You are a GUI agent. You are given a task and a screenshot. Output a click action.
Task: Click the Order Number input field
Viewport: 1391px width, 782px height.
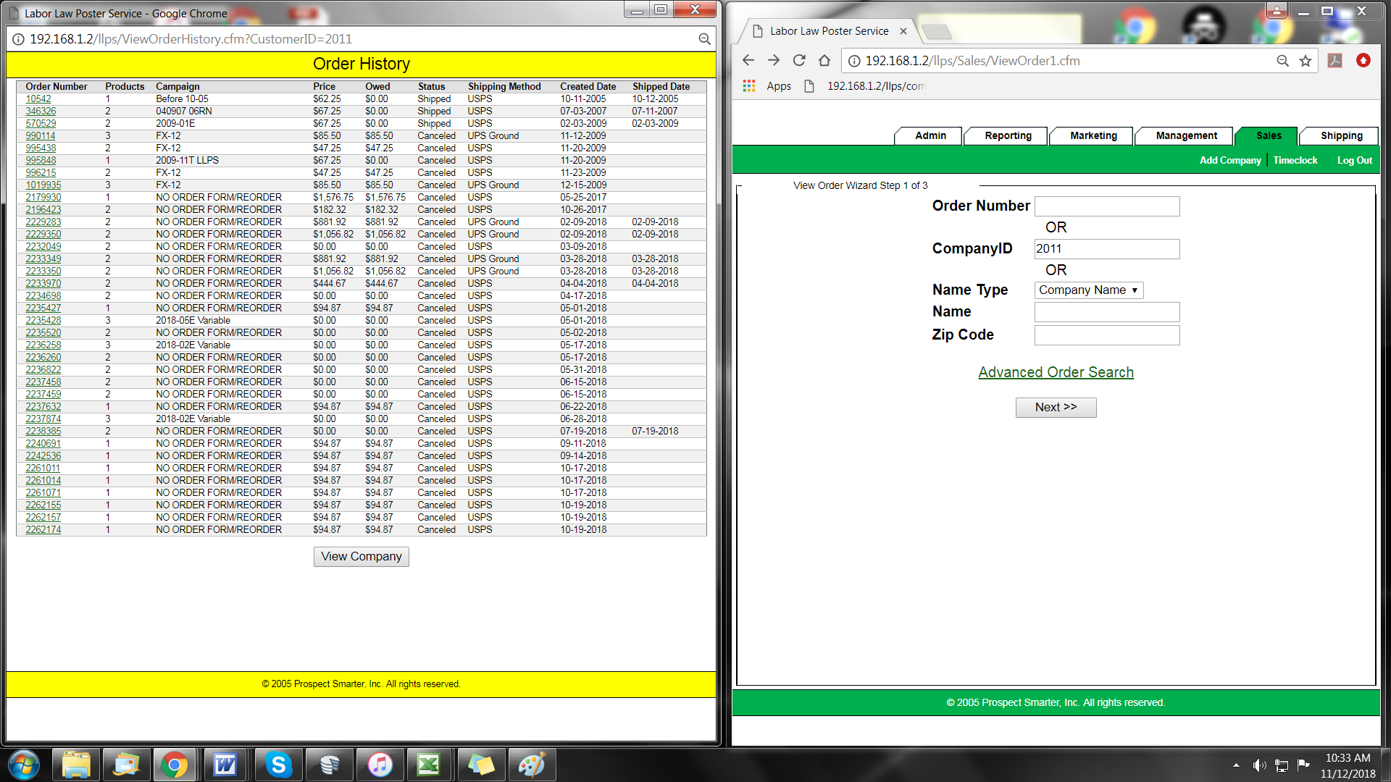click(x=1106, y=206)
